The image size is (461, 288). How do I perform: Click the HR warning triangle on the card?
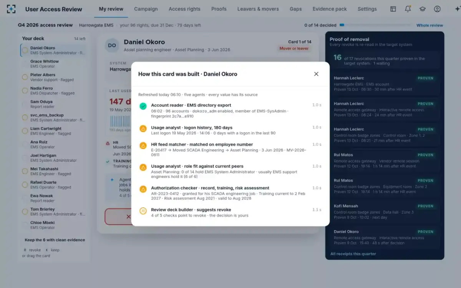point(108,143)
